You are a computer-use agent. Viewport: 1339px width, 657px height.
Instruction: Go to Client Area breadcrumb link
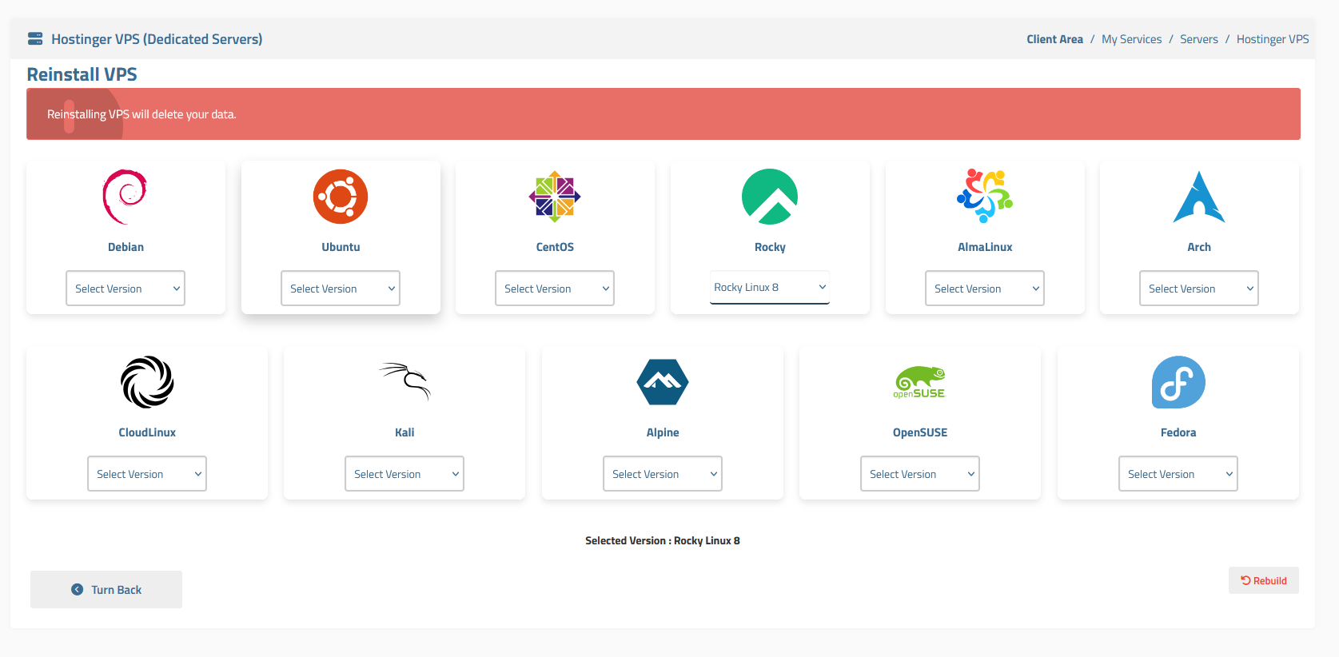click(x=1054, y=39)
